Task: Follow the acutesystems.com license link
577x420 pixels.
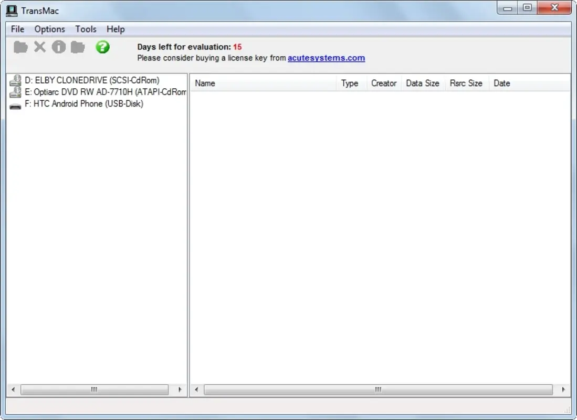Action: tap(326, 58)
